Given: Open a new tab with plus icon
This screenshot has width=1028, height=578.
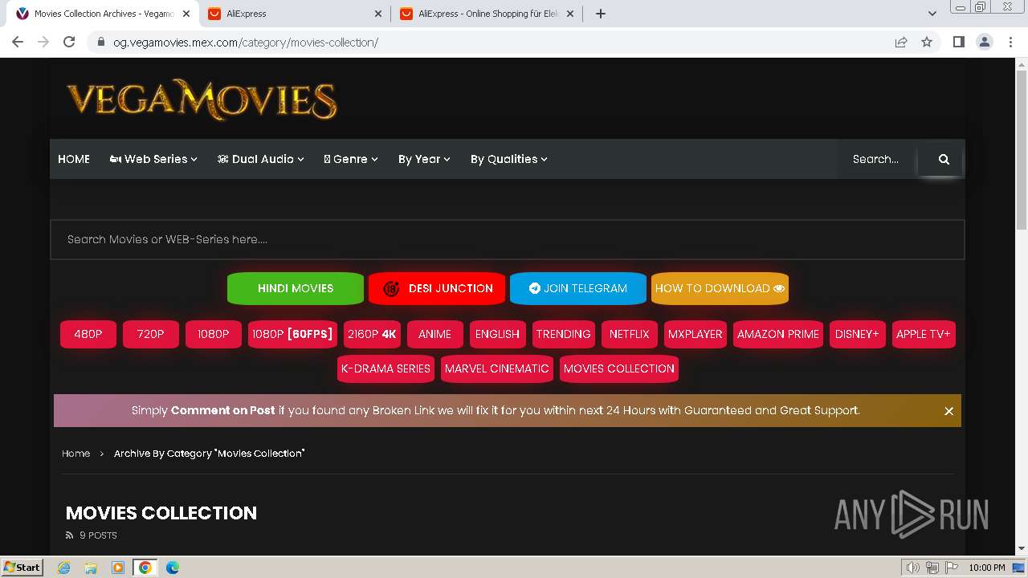Looking at the screenshot, I should coord(601,14).
